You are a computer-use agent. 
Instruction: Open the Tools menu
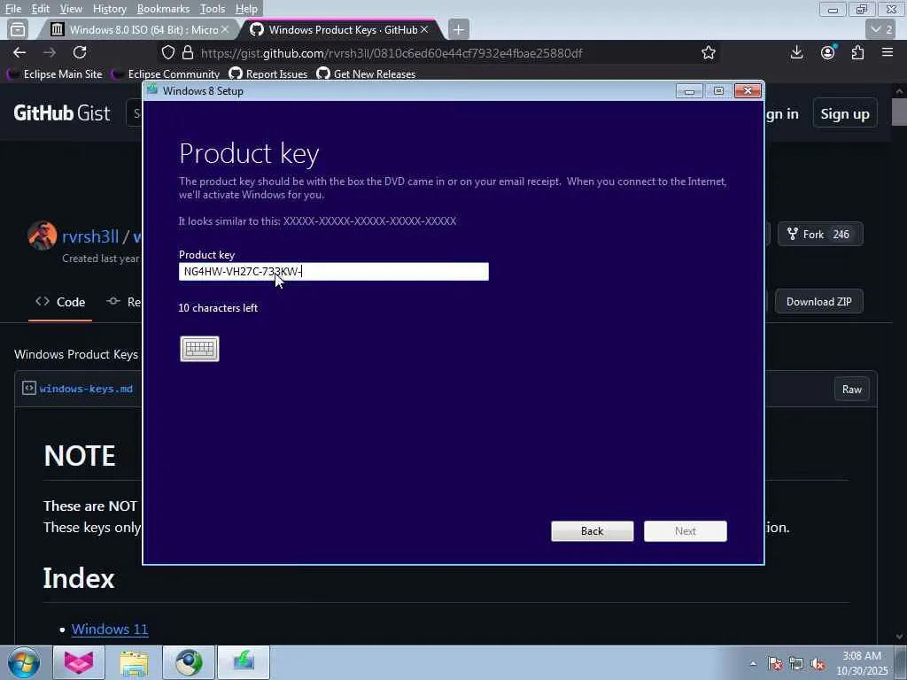point(213,9)
